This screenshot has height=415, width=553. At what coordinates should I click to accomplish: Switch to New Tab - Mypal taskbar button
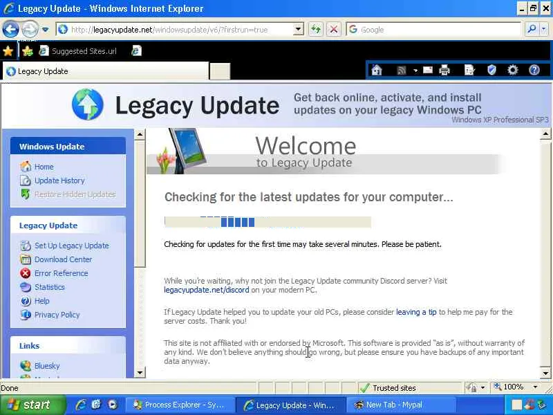tap(402, 405)
